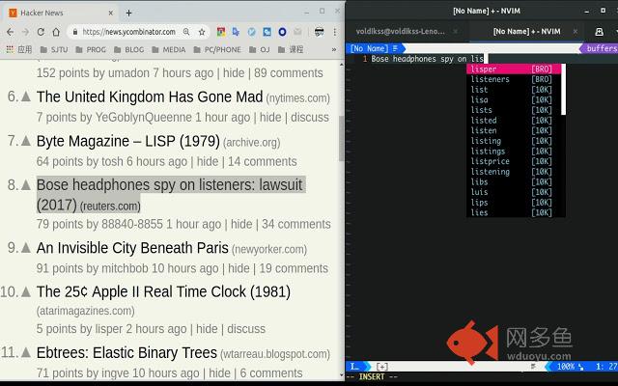Open Ebtrees: Elastic Binary Trees link
The image size is (618, 386).
click(x=126, y=353)
